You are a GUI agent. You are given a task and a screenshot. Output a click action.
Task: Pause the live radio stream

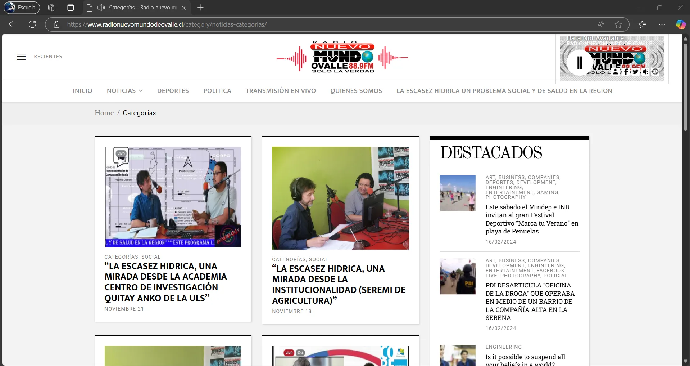pyautogui.click(x=580, y=62)
